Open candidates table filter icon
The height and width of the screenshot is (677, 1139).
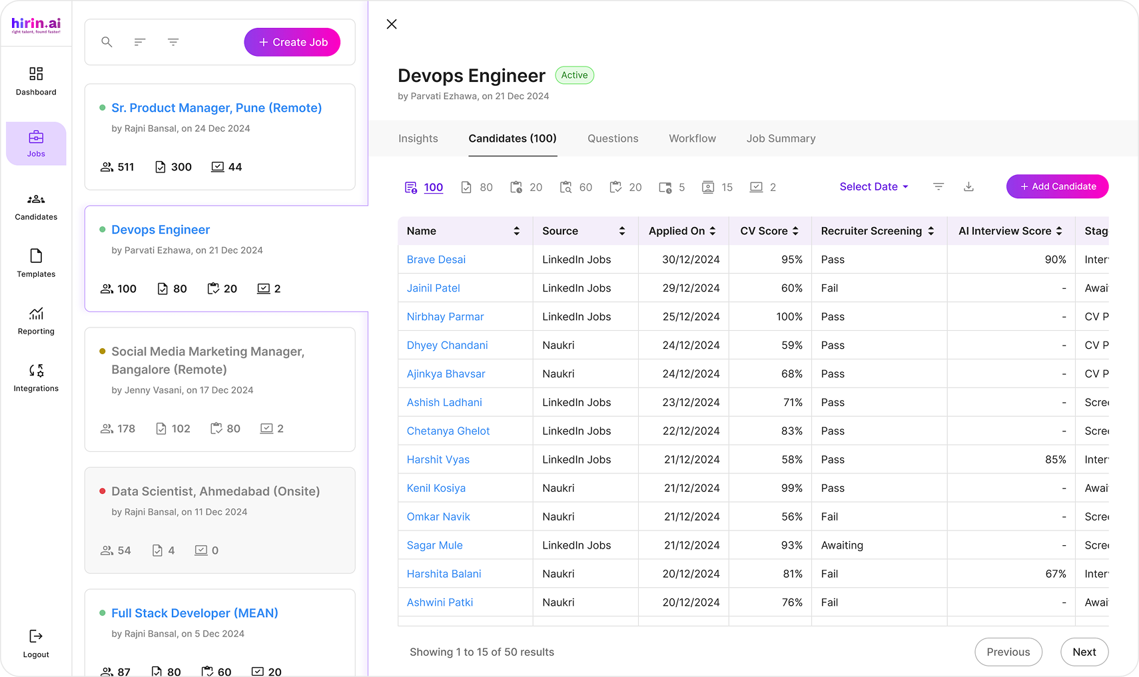[x=939, y=187]
